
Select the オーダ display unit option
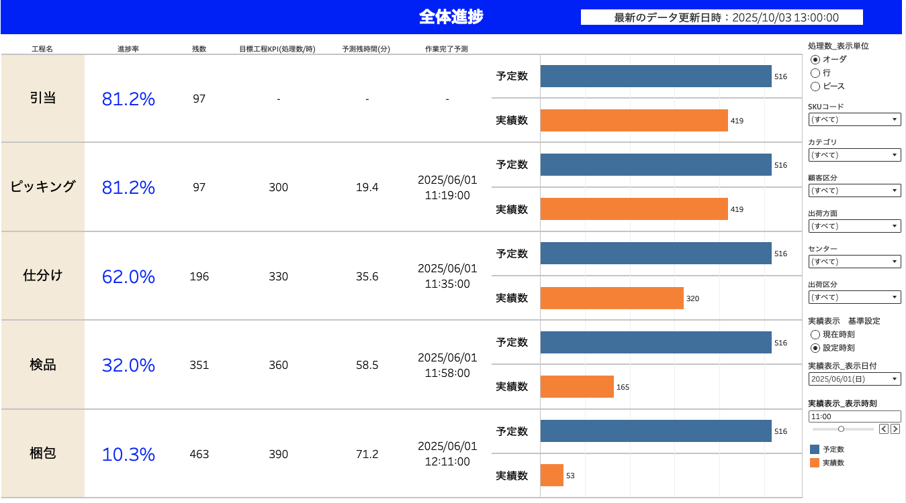[815, 59]
